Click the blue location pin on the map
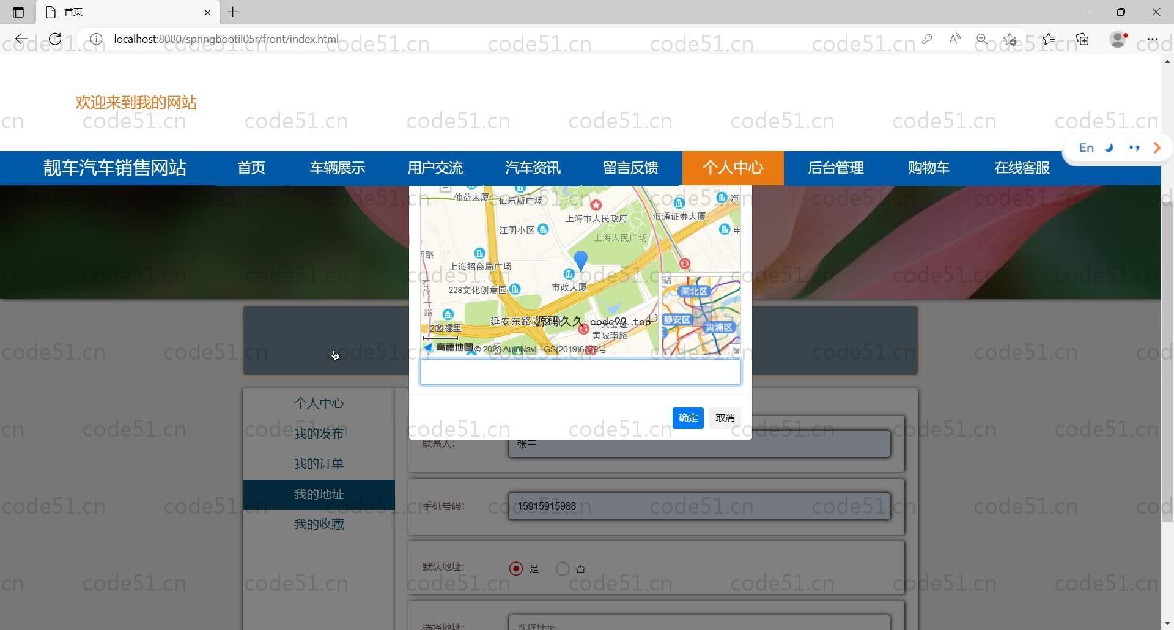 [581, 260]
